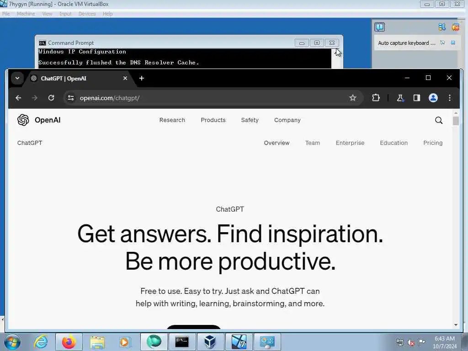Go to the ChatGPT Pricing page

[x=433, y=143]
